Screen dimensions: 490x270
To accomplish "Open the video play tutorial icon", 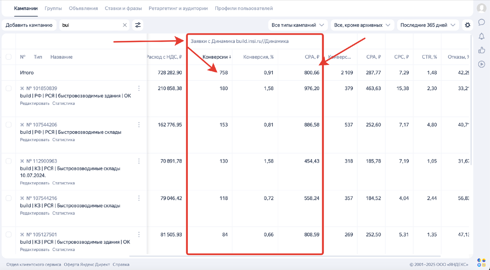I will (x=481, y=64).
